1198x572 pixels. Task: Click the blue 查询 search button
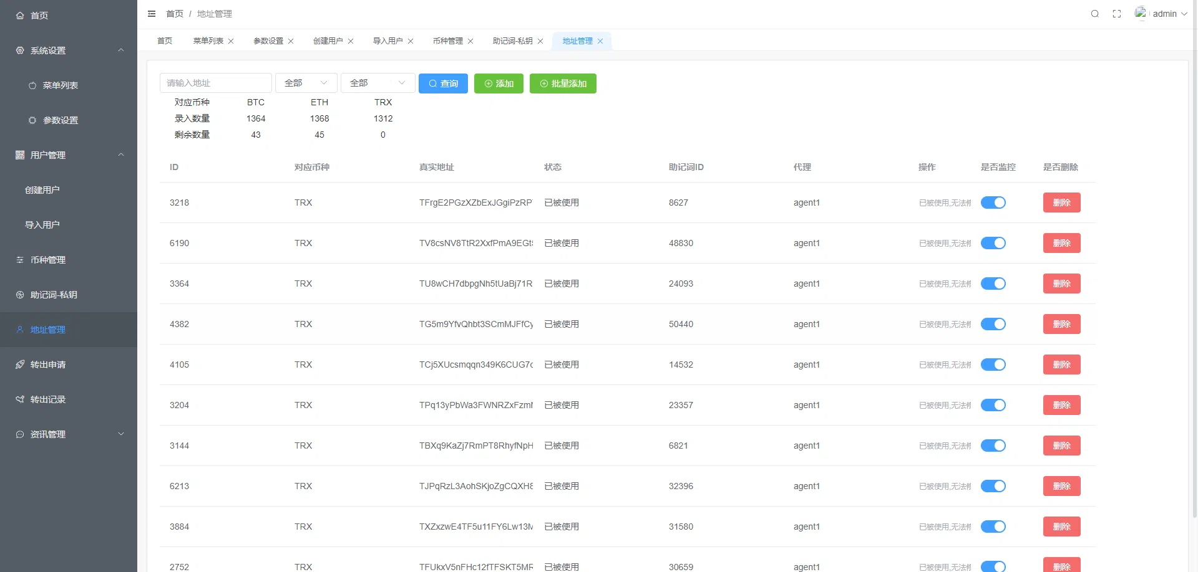[x=443, y=83]
